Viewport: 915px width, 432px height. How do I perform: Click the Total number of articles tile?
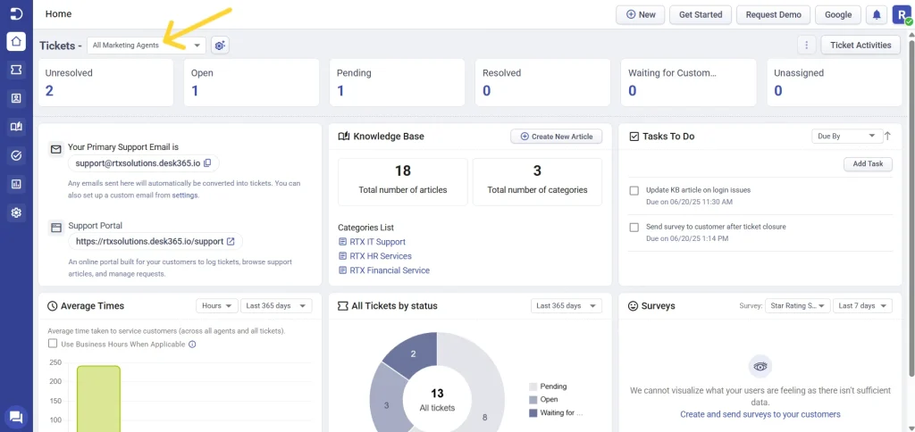point(403,182)
